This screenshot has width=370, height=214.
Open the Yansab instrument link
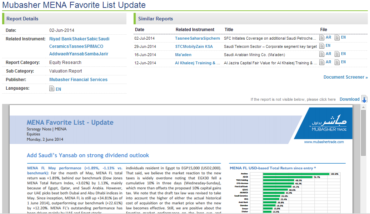(77, 54)
